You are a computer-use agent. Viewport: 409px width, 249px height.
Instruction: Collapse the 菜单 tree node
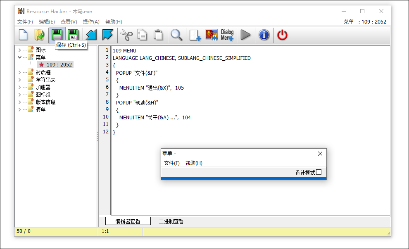pos(19,57)
